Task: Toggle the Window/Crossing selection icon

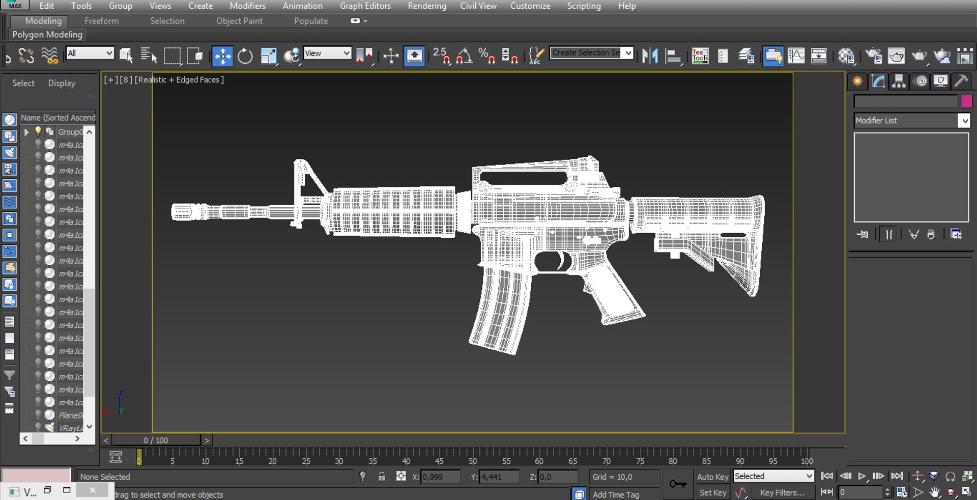Action: 195,55
